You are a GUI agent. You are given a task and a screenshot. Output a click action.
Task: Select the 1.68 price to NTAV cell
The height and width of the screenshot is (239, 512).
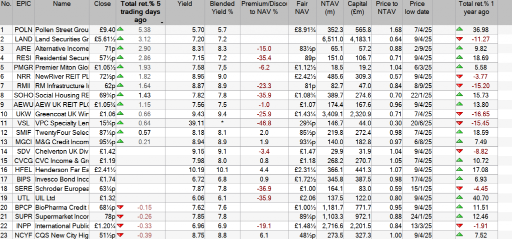tap(387, 29)
